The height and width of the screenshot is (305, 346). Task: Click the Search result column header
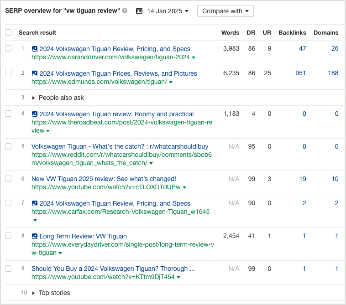click(37, 33)
